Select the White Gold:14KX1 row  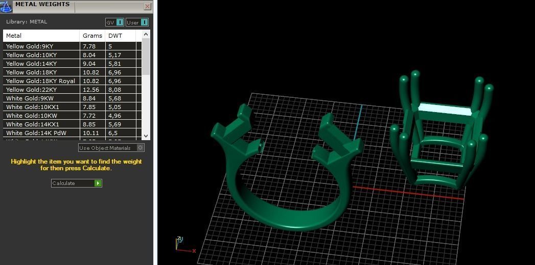[73, 124]
